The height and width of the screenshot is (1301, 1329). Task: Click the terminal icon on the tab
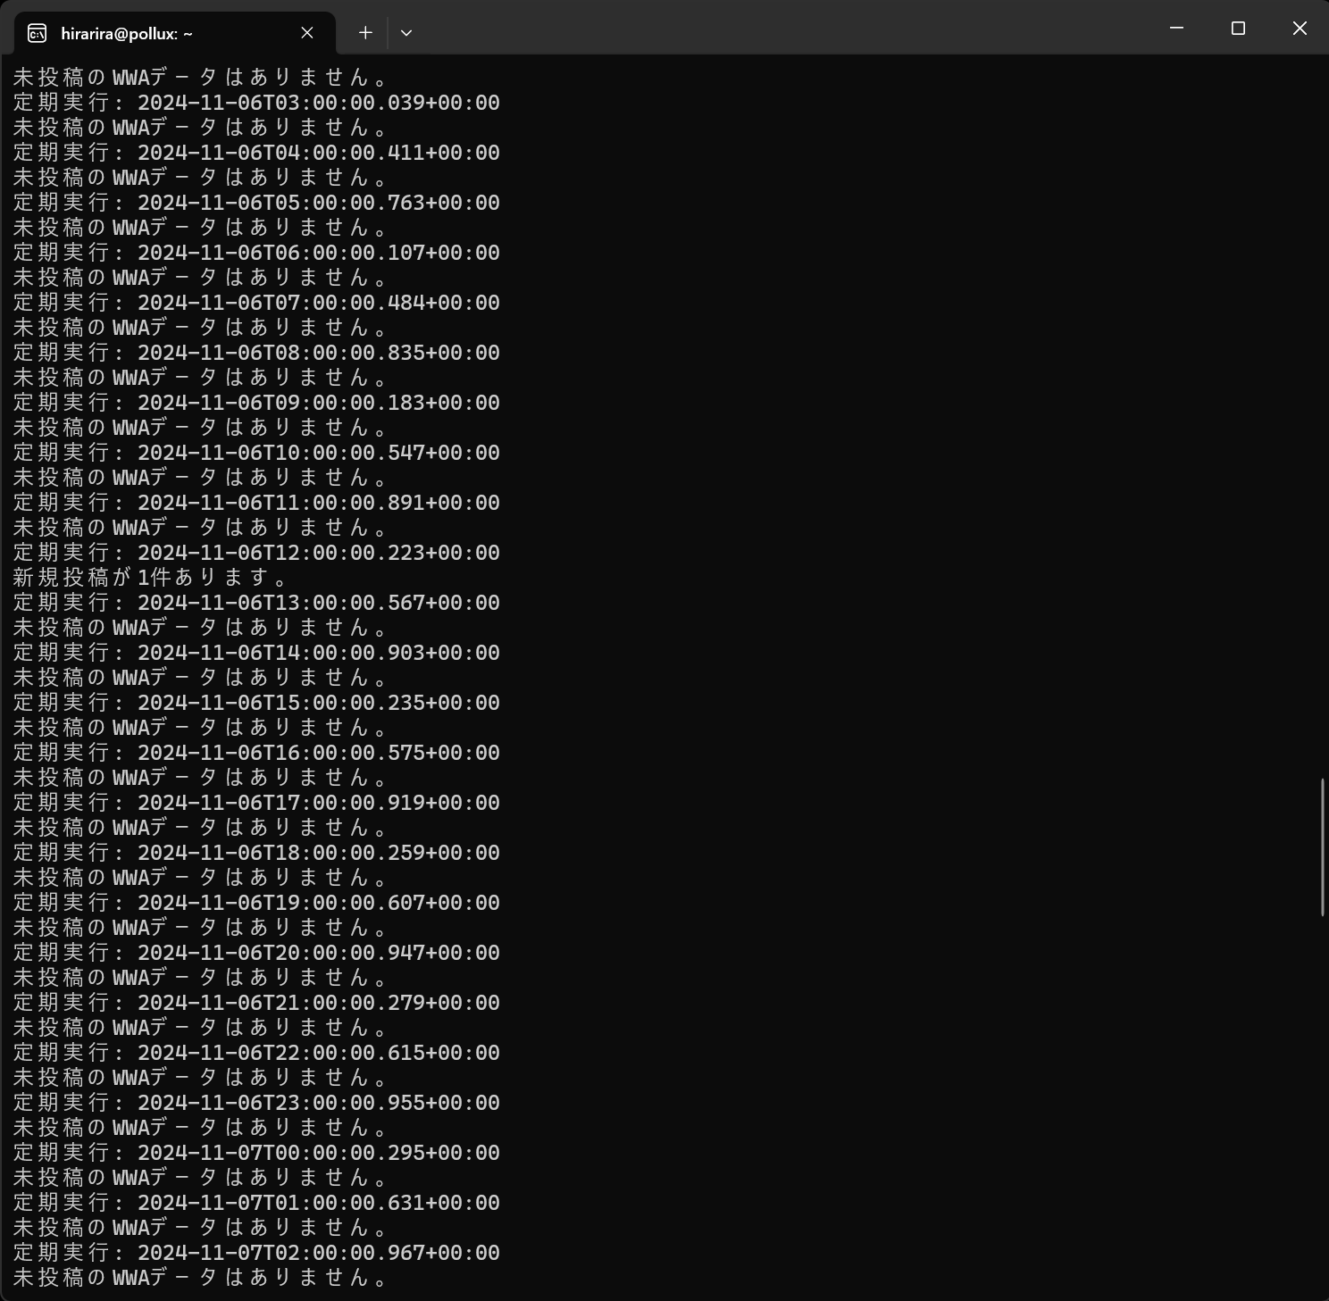click(37, 33)
